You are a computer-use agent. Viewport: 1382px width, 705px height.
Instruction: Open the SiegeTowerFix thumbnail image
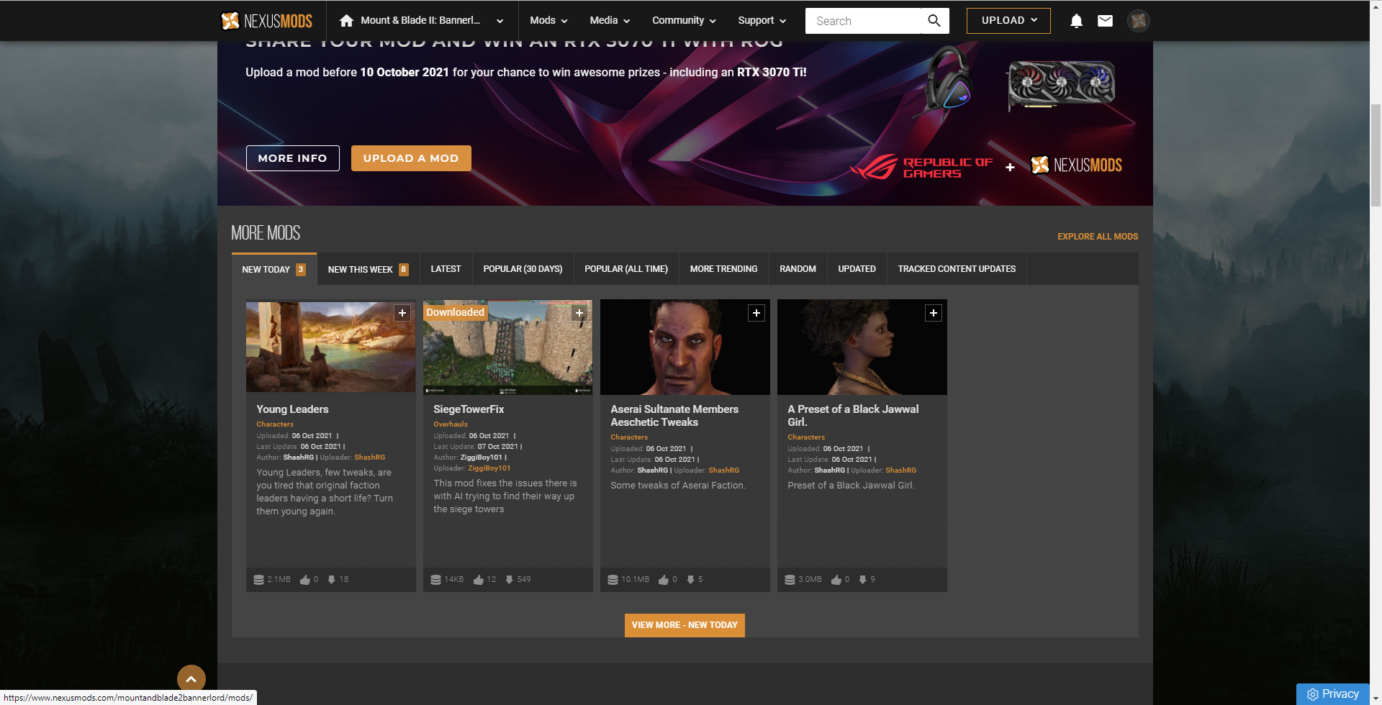[508, 347]
